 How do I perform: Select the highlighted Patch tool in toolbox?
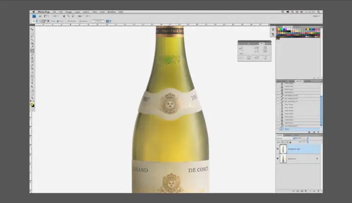pos(32,51)
